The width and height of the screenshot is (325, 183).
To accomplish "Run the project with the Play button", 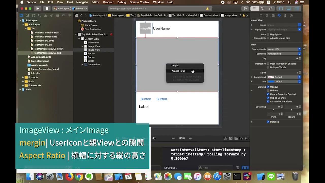I will tap(38, 8).
